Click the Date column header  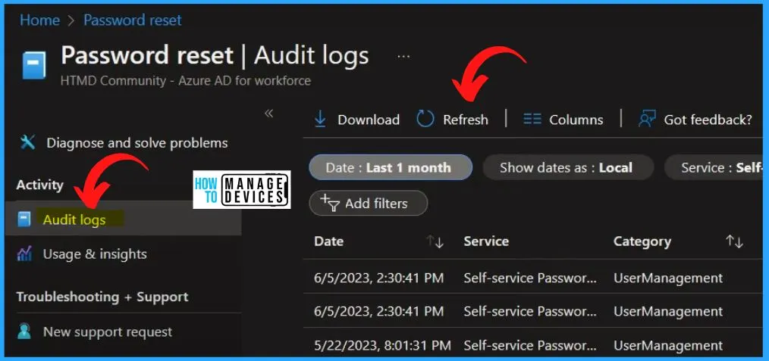tap(328, 241)
